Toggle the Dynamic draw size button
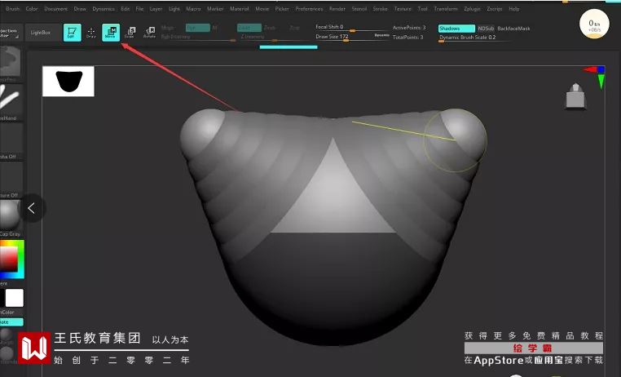This screenshot has width=621, height=377. coord(381,35)
